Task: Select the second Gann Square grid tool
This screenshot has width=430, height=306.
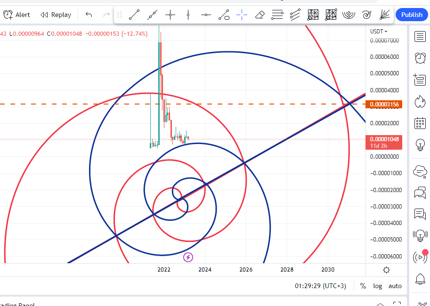Action: click(x=331, y=15)
